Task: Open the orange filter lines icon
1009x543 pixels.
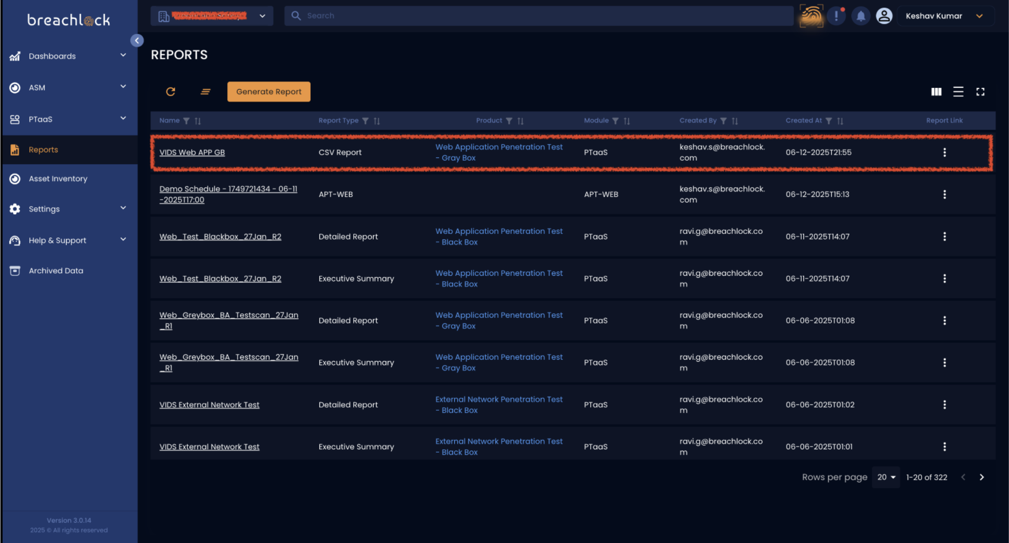Action: 205,92
